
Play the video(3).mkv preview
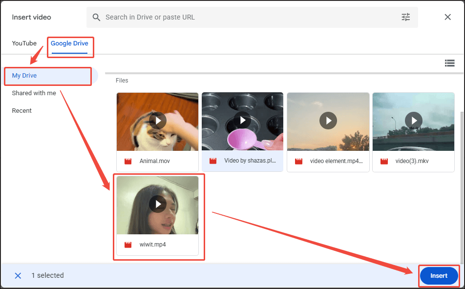click(x=413, y=121)
